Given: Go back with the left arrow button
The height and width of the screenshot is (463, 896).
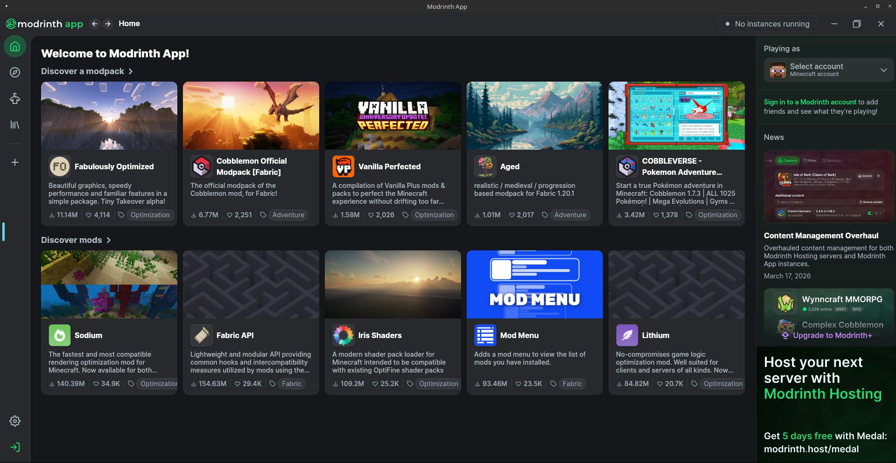Looking at the screenshot, I should click(x=95, y=24).
